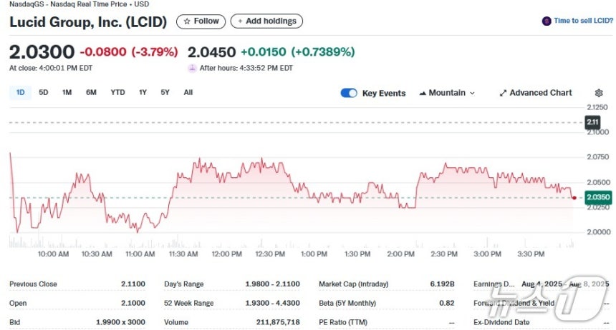The height and width of the screenshot is (330, 616).
Task: Click the red current price marker dot
Action: [574, 198]
